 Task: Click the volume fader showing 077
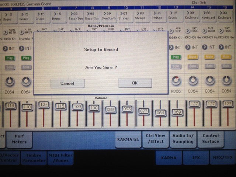[144, 111]
